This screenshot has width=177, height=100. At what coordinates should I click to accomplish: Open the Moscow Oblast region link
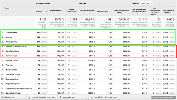[12, 60]
